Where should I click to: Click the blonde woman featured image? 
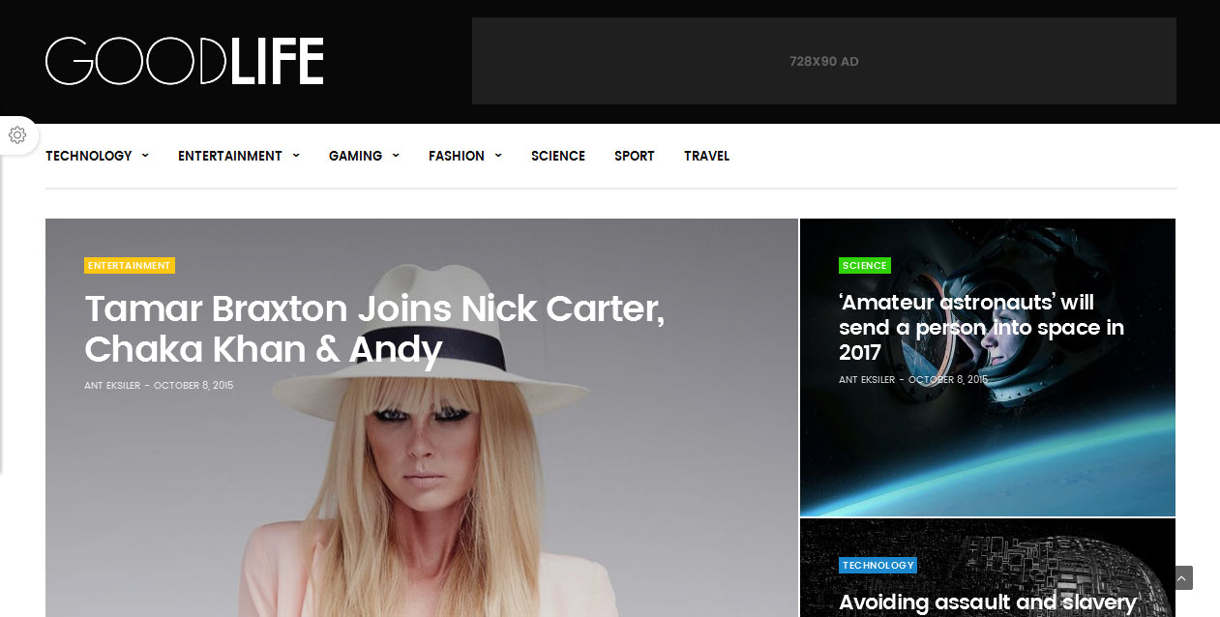tap(422, 484)
